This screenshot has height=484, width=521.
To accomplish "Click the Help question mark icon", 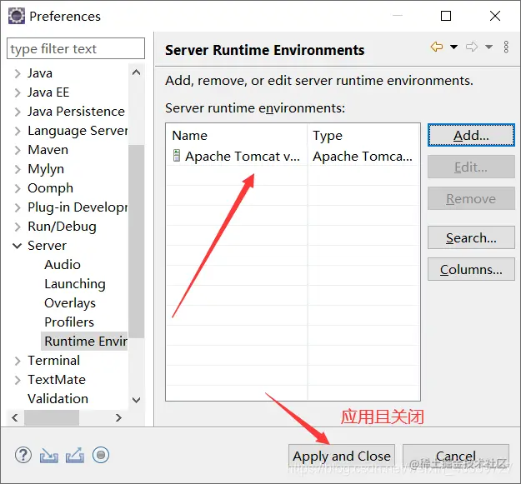I will [x=23, y=455].
